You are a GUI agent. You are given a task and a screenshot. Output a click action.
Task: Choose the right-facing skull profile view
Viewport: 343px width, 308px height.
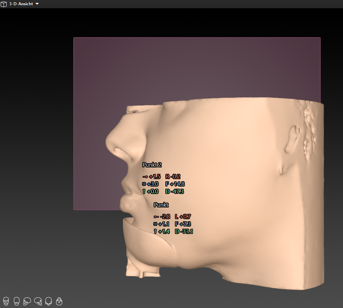click(38, 301)
